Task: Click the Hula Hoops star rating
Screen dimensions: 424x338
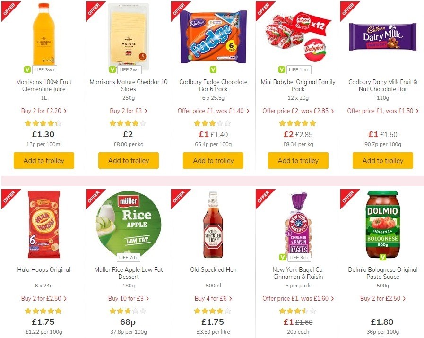Action: coord(43,311)
